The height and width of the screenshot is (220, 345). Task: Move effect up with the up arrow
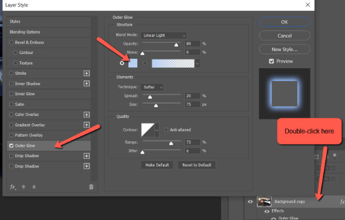tap(22, 187)
